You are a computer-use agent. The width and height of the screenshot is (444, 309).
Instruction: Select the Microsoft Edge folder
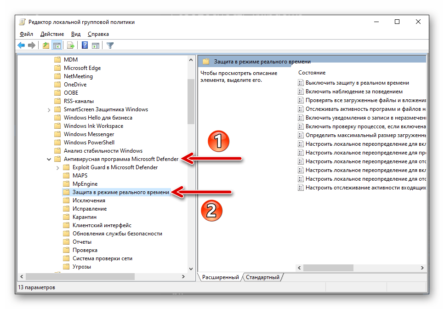[82, 68]
